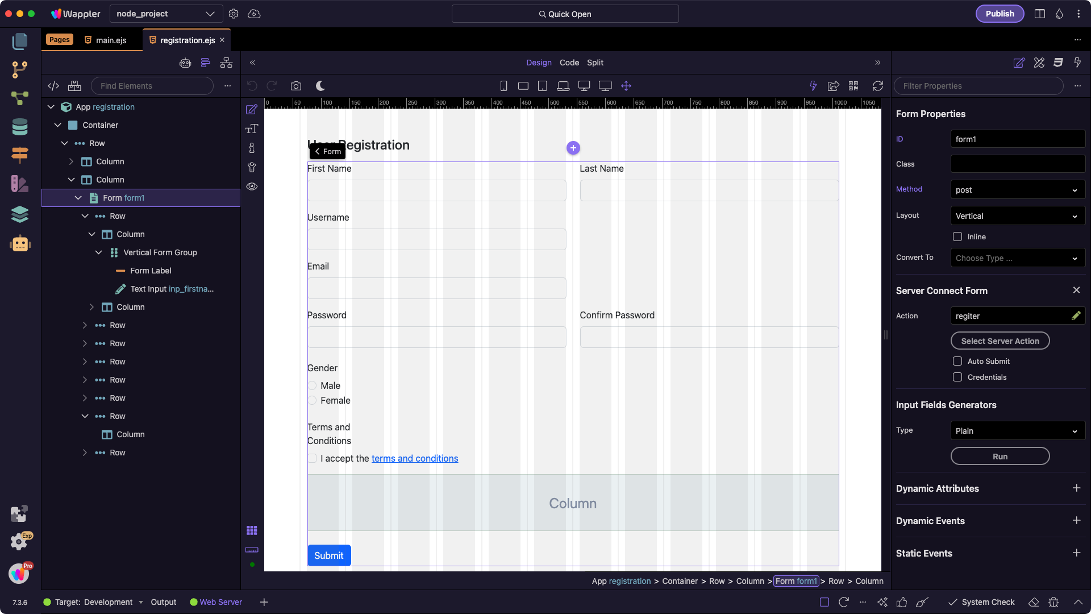This screenshot has width=1091, height=614.
Task: Enable the Inline checkbox
Action: click(x=957, y=237)
